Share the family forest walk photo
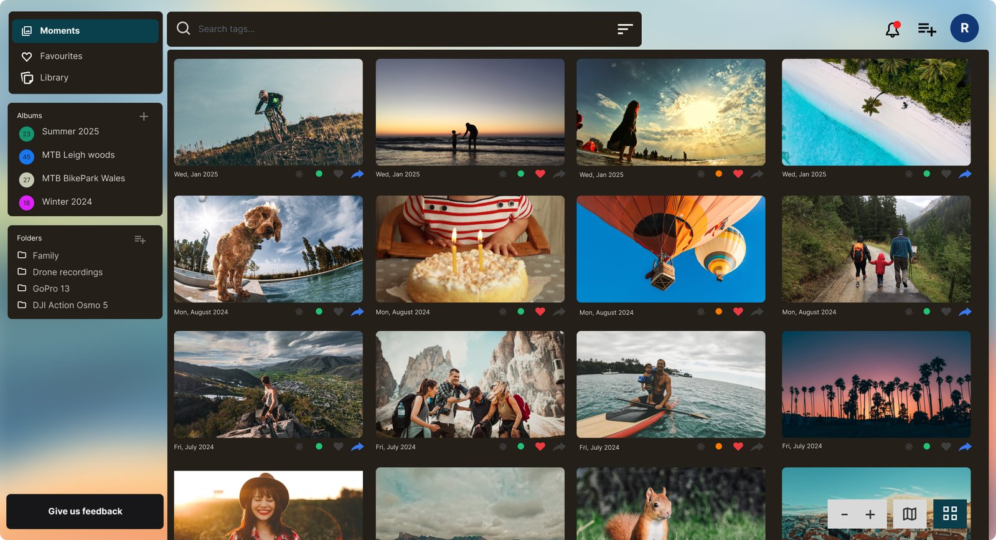Viewport: 996px width, 540px height. point(965,312)
